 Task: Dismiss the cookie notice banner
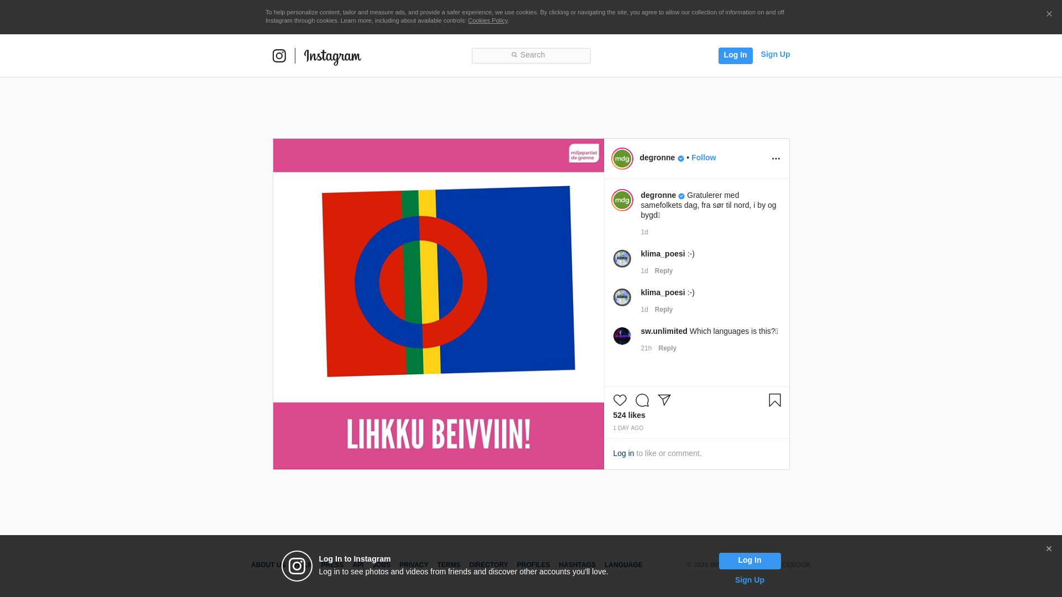(x=1049, y=14)
